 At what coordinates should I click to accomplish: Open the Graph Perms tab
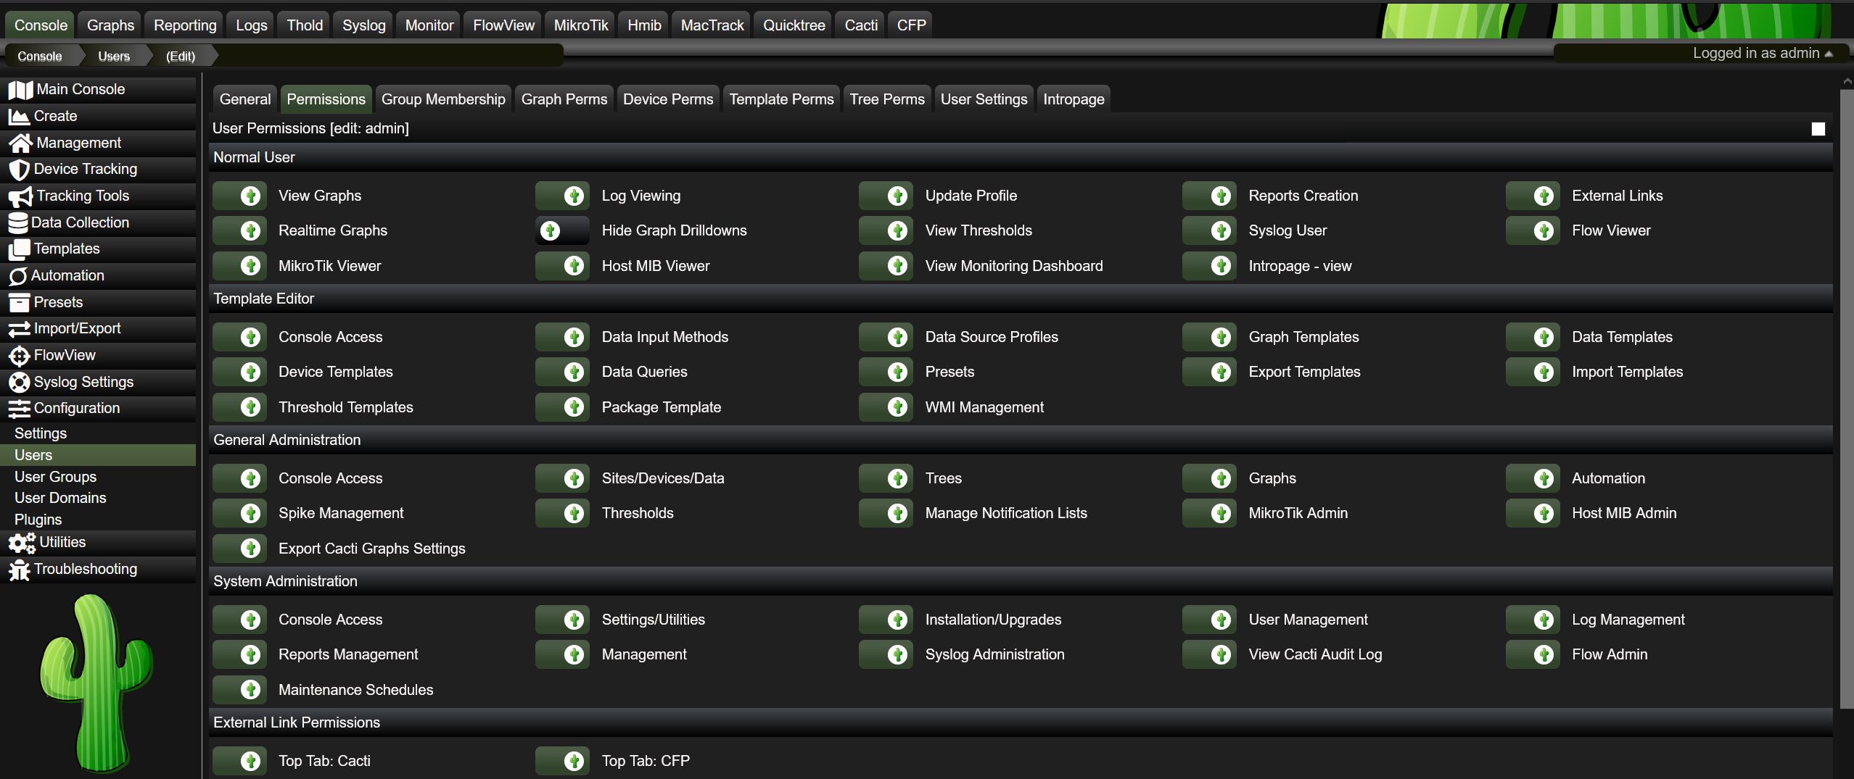pos(564,99)
